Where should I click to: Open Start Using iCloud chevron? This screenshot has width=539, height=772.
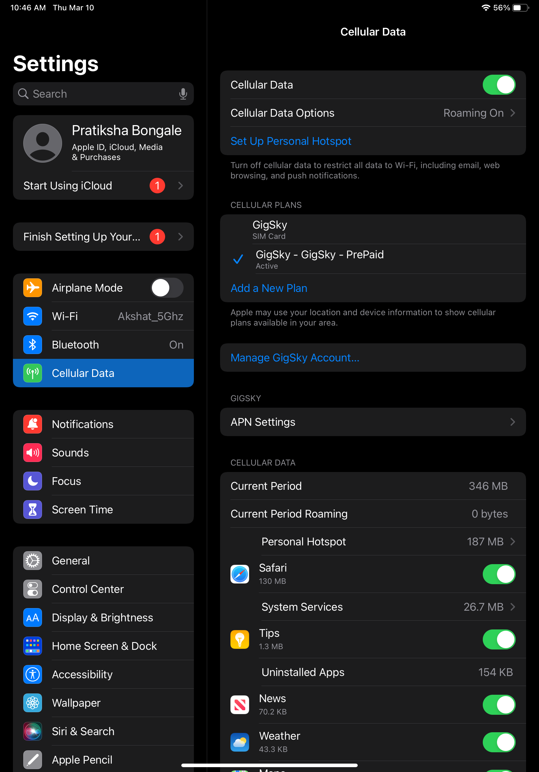click(x=180, y=186)
